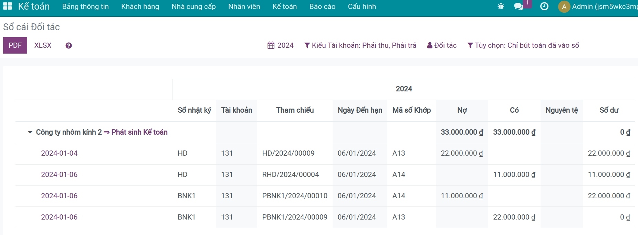The image size is (638, 235).
Task: Click the Sổ cái Đối tác page title
Action: pos(31,27)
